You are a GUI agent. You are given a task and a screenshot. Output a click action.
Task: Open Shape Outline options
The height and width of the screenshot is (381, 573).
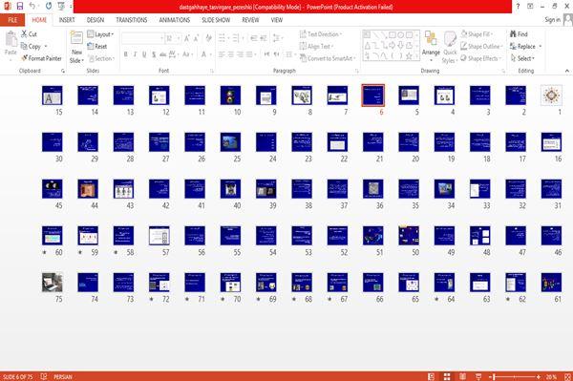tap(481, 46)
